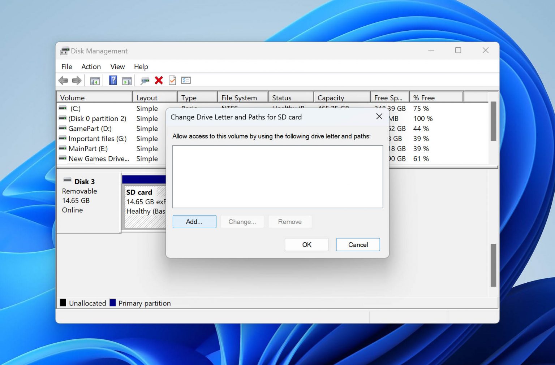Image resolution: width=555 pixels, height=365 pixels.
Task: Click the red X delete toolbar icon
Action: (159, 80)
